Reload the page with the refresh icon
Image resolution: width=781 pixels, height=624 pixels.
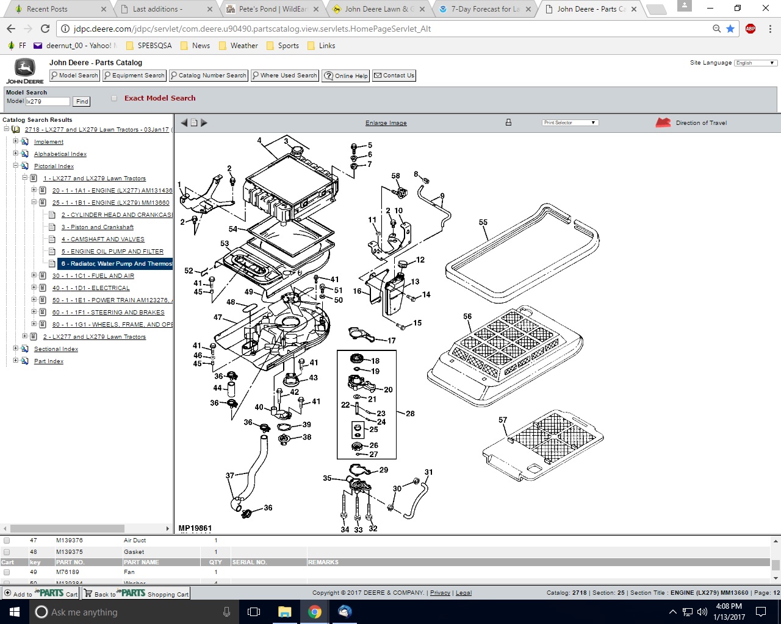[x=45, y=29]
